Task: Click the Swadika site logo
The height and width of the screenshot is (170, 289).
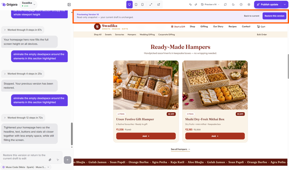Action: point(111,26)
